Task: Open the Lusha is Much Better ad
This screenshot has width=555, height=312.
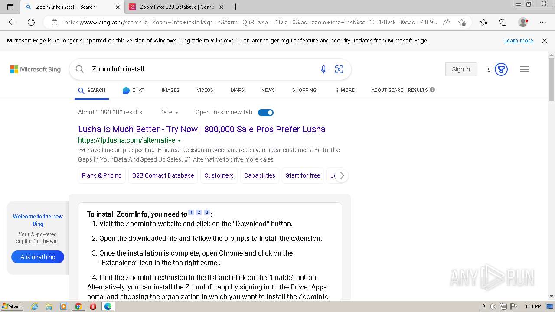Action: pyautogui.click(x=202, y=129)
